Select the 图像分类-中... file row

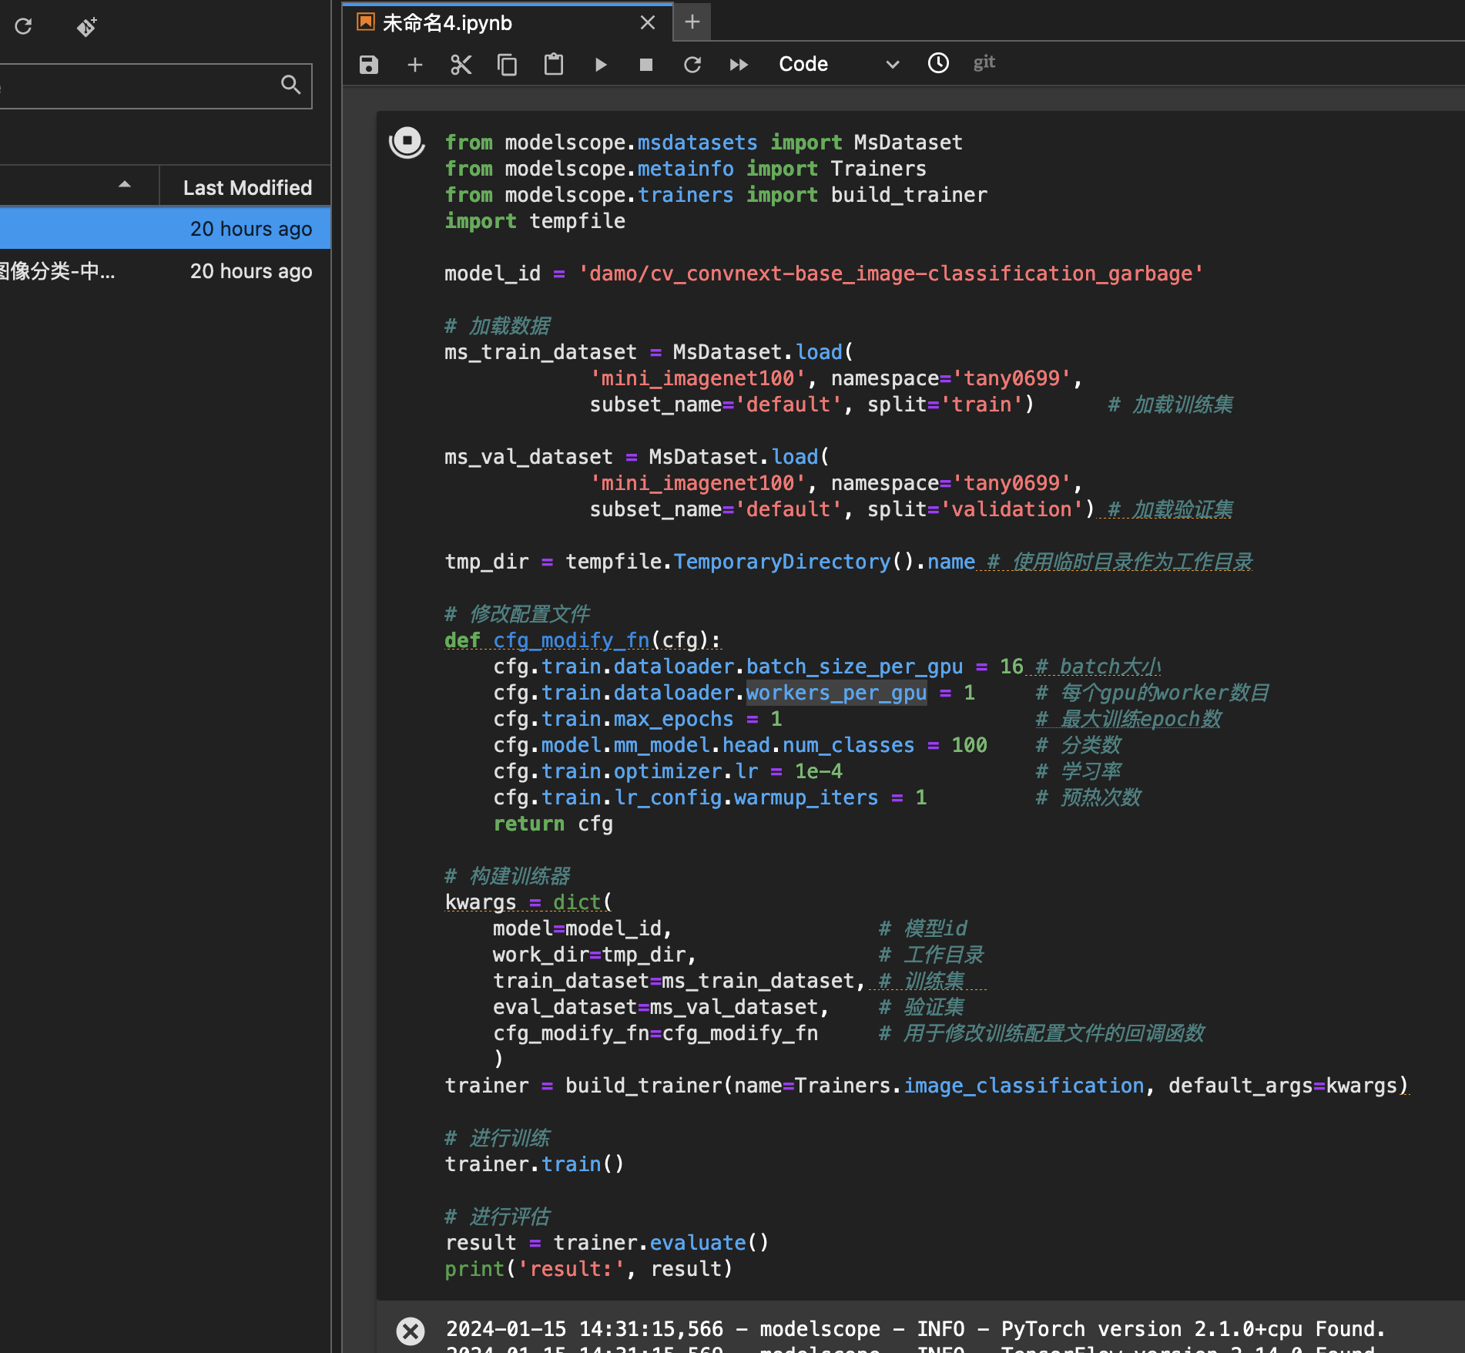(165, 271)
